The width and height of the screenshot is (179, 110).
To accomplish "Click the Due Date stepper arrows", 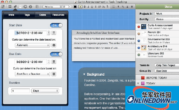I will (x=49, y=62).
